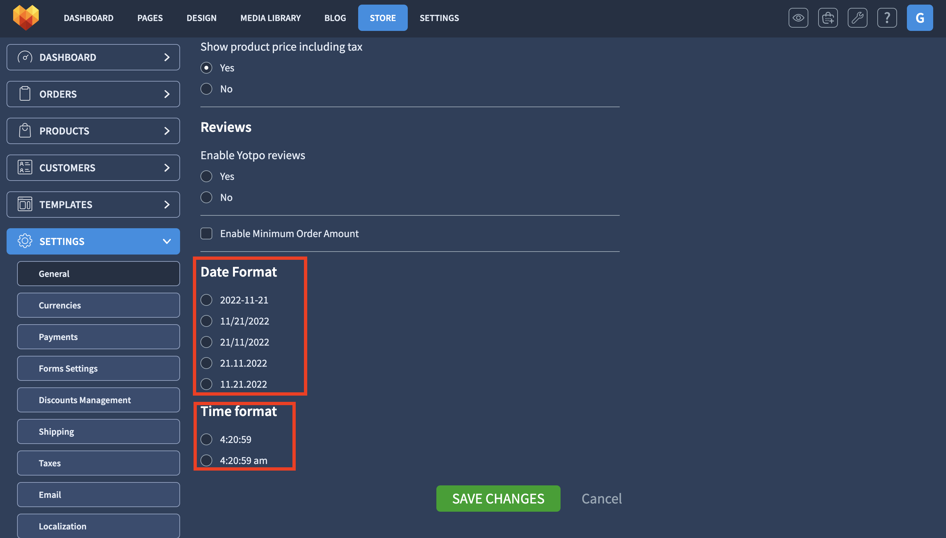Open the Pages menu

(x=150, y=18)
